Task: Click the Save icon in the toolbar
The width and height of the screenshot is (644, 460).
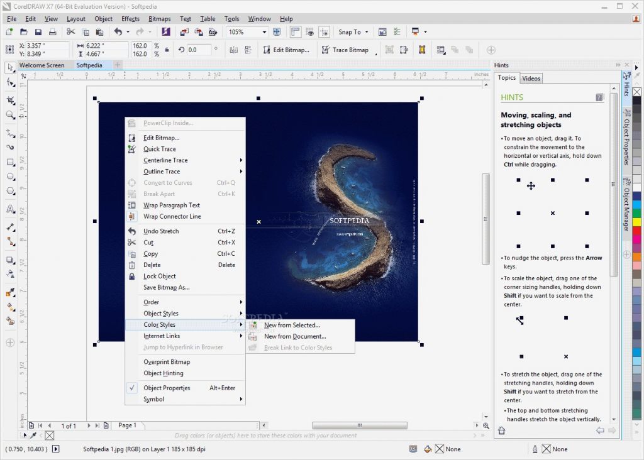Action: click(38, 32)
